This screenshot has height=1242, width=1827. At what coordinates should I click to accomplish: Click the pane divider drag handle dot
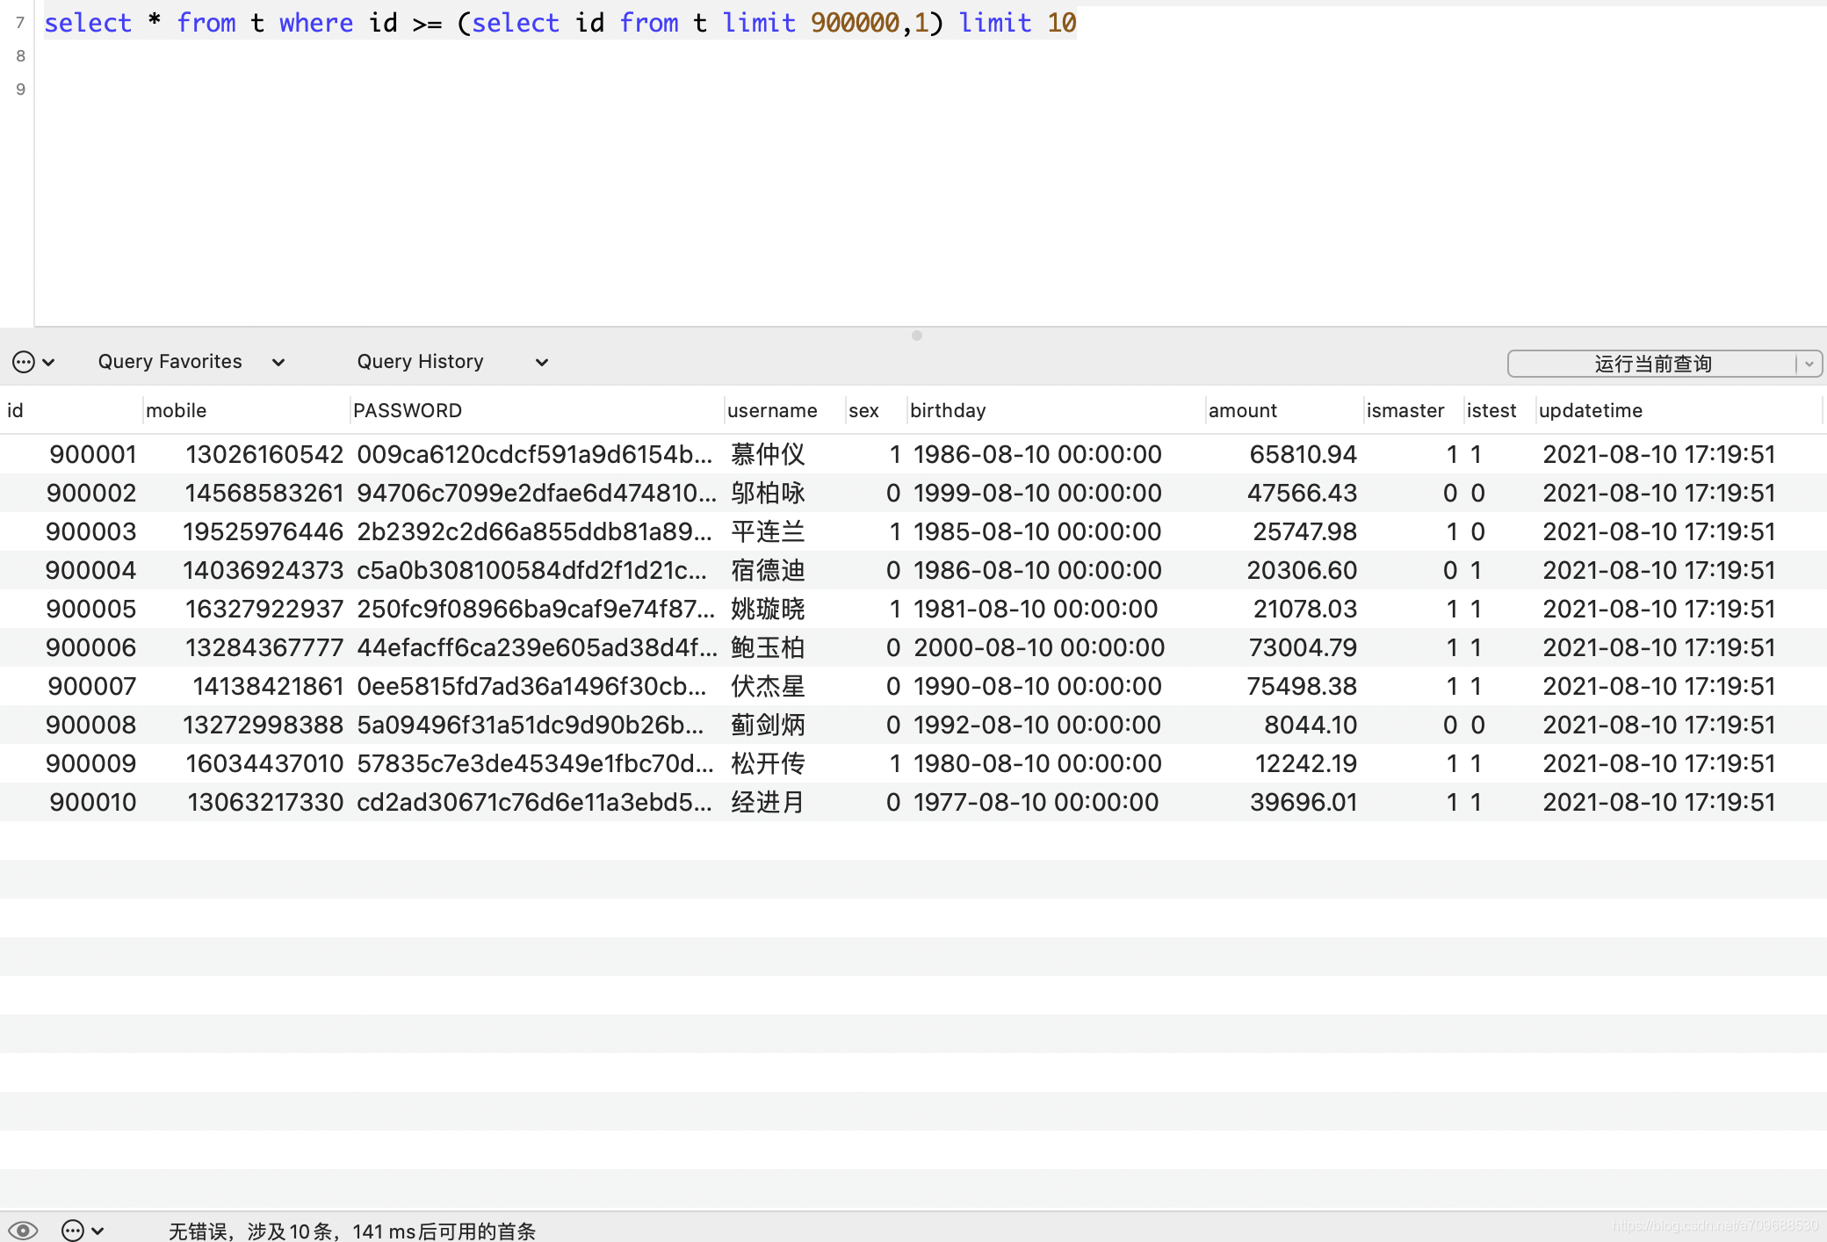[916, 336]
